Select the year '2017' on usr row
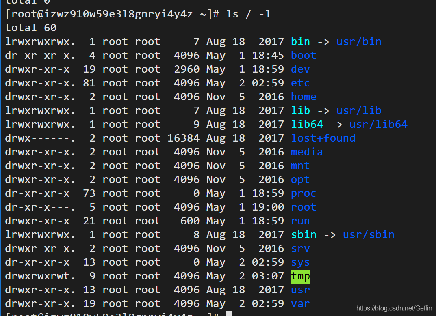Screen dimensions: 436x316 click(271, 290)
